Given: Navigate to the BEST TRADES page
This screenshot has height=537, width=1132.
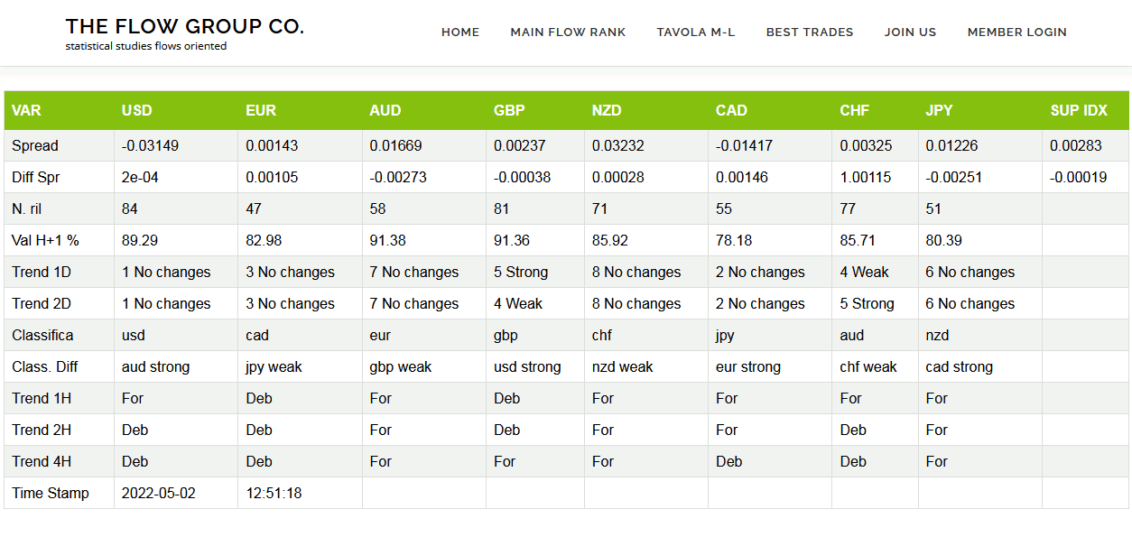Looking at the screenshot, I should tap(809, 32).
